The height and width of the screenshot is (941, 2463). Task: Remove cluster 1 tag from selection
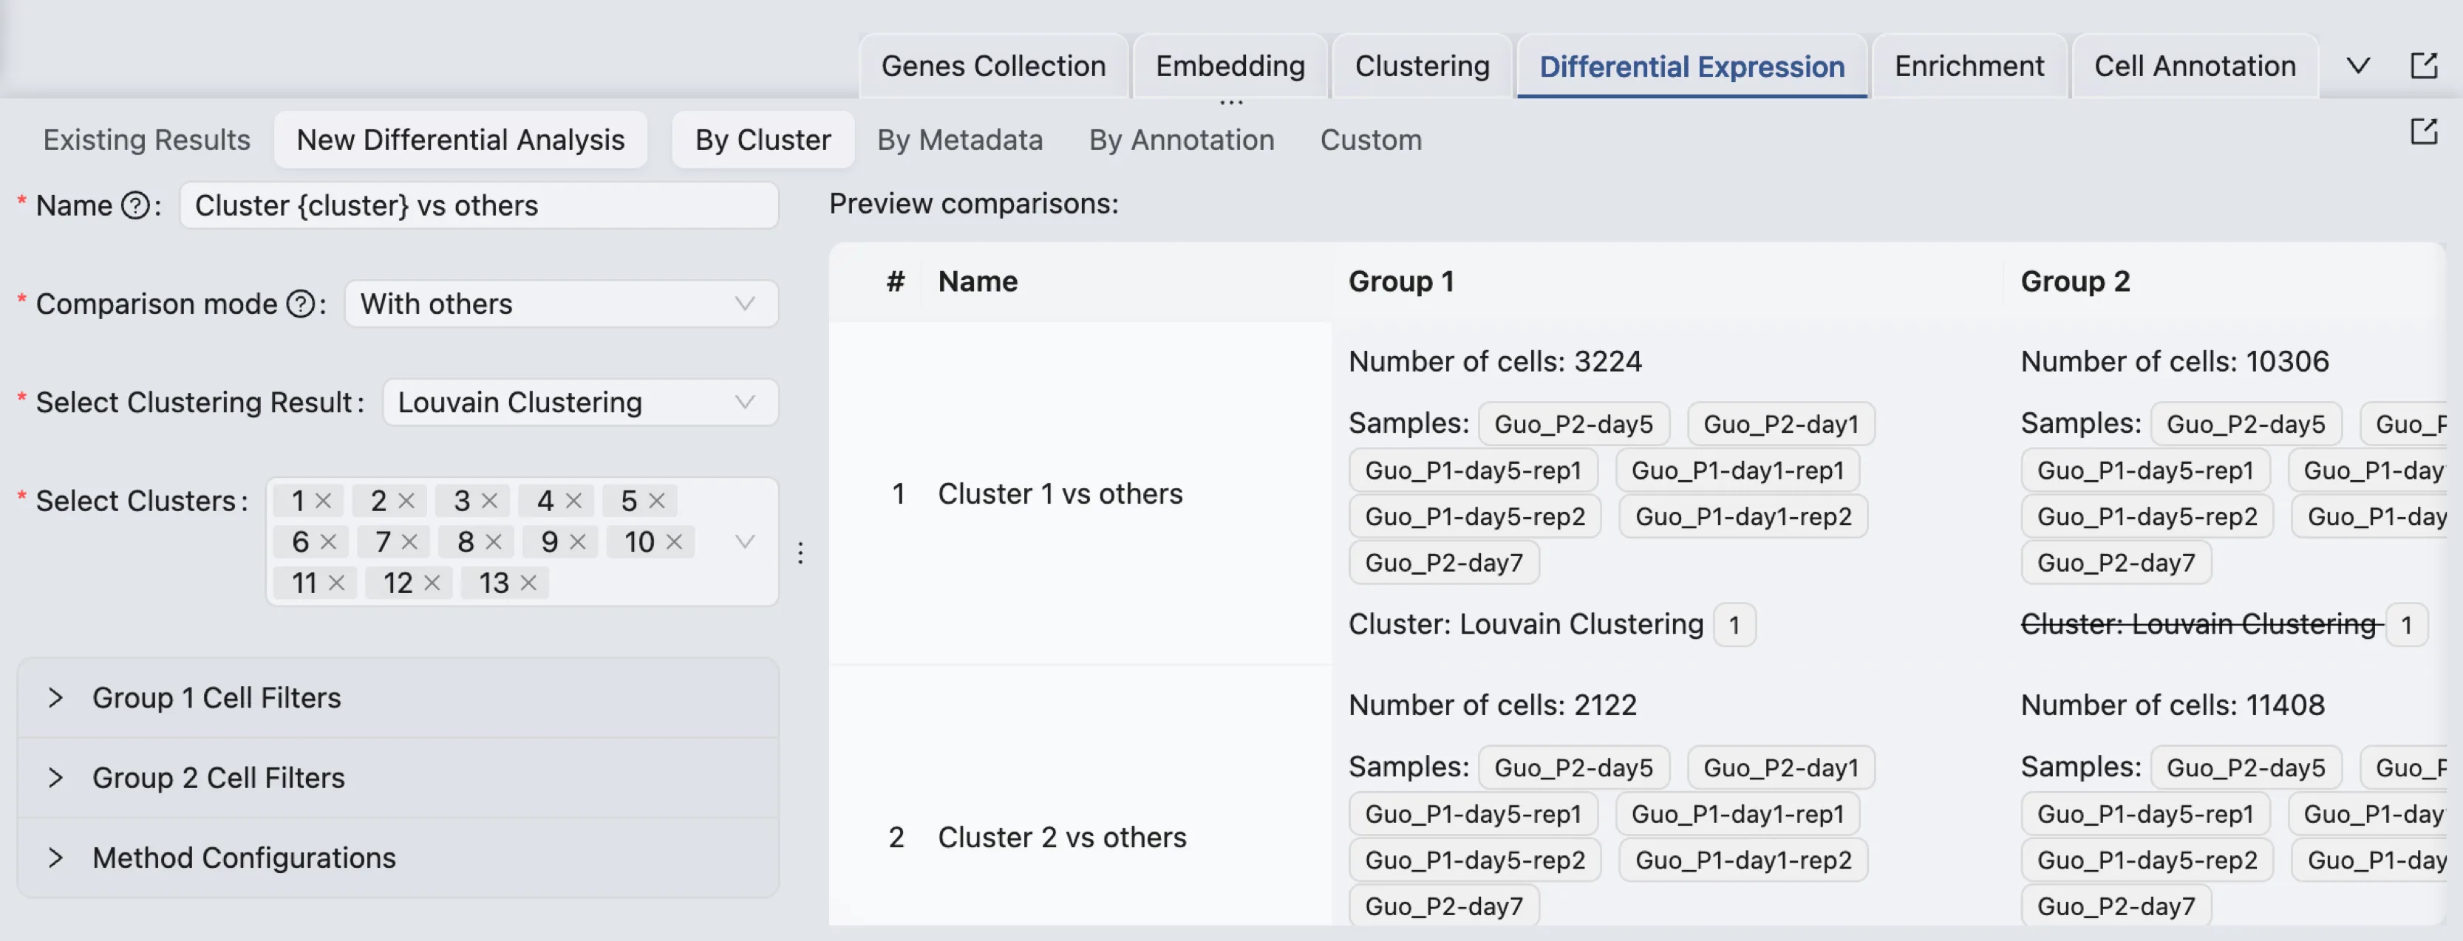[x=323, y=501]
